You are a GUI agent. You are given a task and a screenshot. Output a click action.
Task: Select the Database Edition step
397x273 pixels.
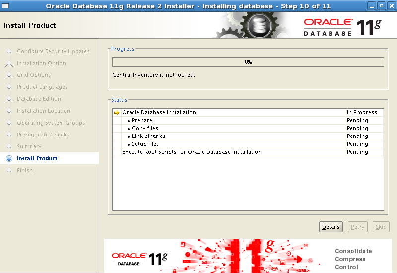(39, 99)
